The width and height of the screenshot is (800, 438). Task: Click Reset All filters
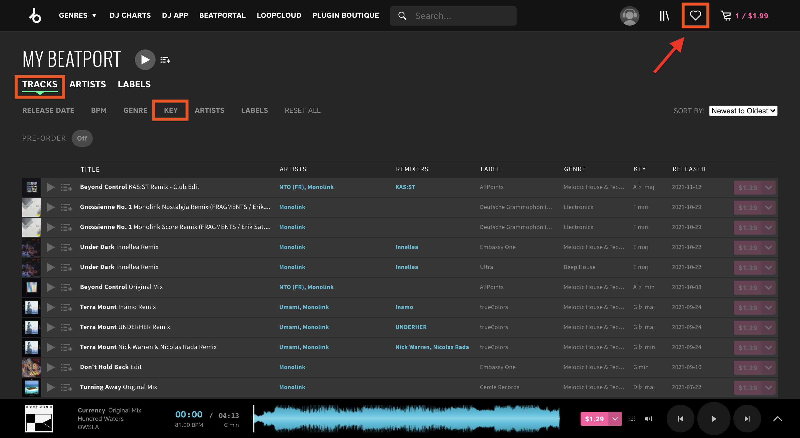tap(302, 110)
